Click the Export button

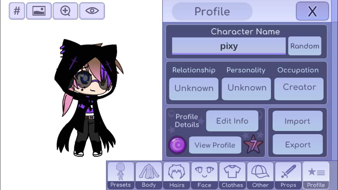tap(298, 144)
